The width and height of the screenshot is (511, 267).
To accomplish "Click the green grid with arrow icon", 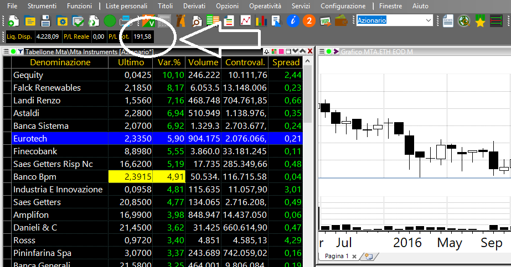I will tap(325, 22).
